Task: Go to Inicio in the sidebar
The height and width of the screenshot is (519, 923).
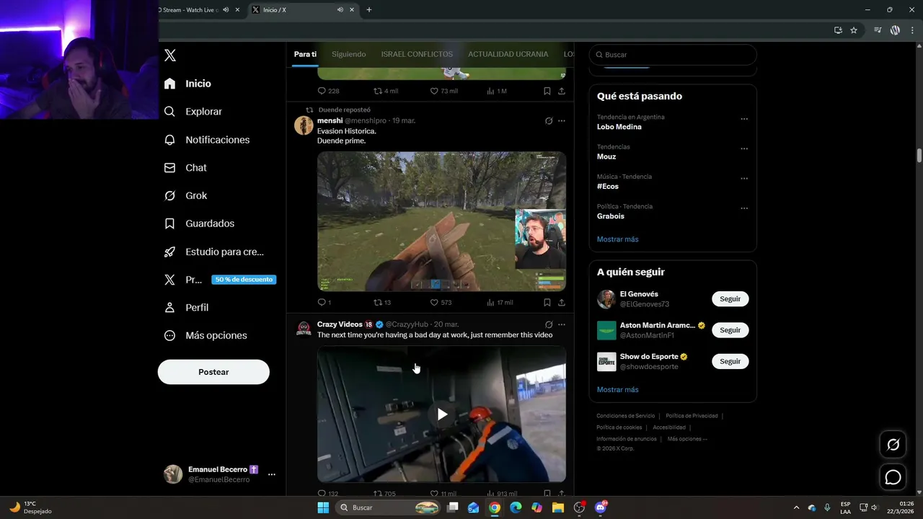Action: (188, 84)
